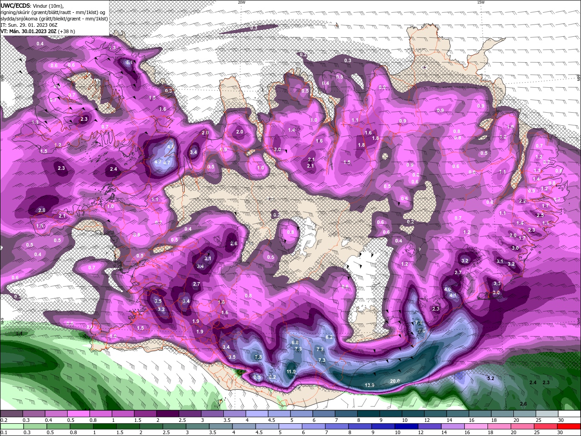The width and height of the screenshot is (581, 436).
Task: Click the 6.2 map value label
Action: (330, 337)
